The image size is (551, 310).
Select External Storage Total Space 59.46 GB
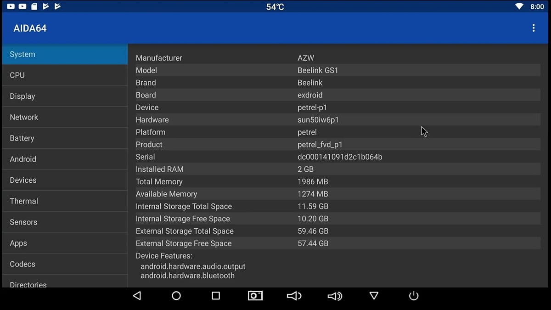[x=313, y=231]
